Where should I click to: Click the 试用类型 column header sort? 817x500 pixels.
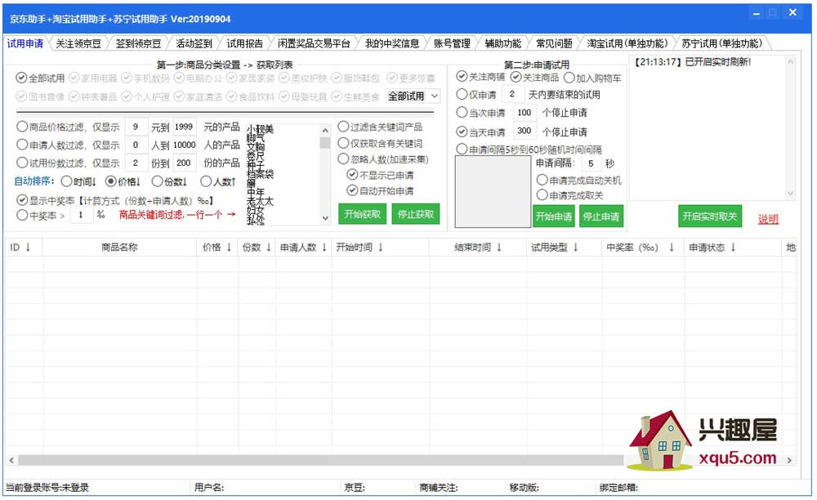[554, 247]
